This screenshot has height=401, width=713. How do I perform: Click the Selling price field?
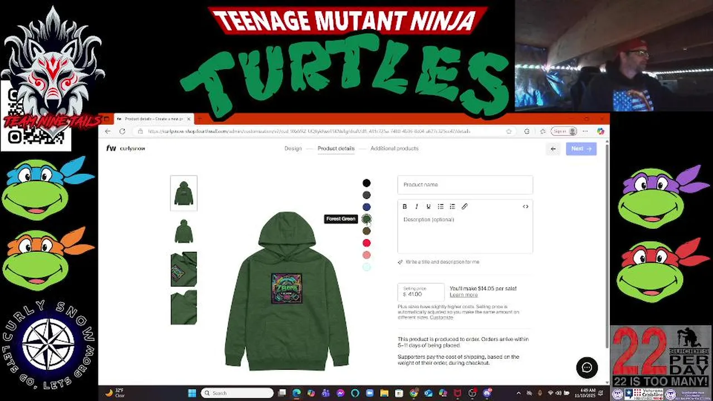(x=421, y=292)
